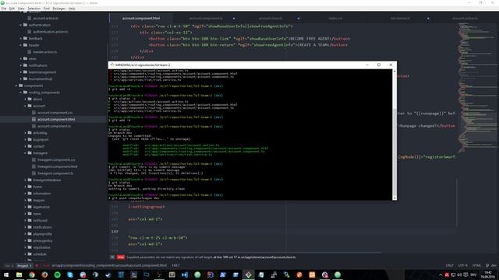Click the contact folder icon

[x=30, y=146]
